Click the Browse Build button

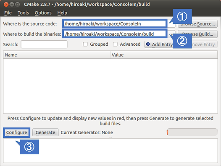pyautogui.click(x=197, y=34)
